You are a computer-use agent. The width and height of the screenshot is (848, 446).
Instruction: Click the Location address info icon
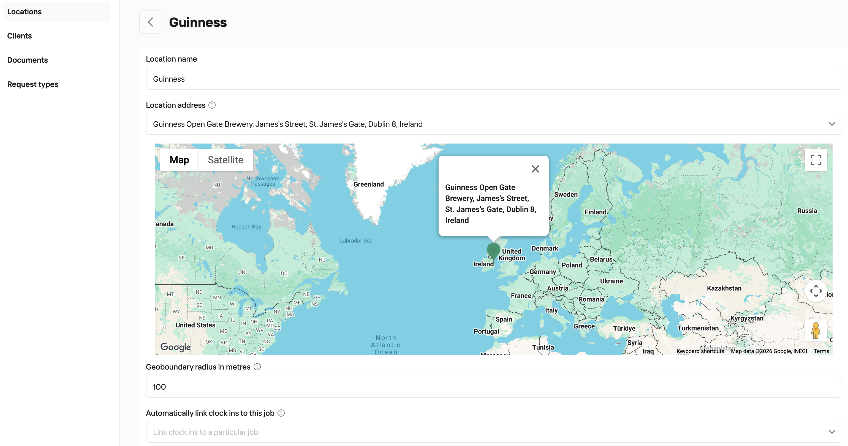tap(212, 105)
